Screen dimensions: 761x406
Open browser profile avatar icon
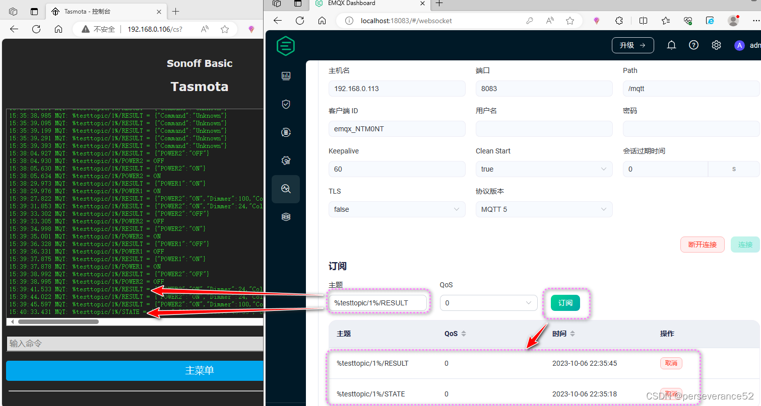pyautogui.click(x=734, y=21)
